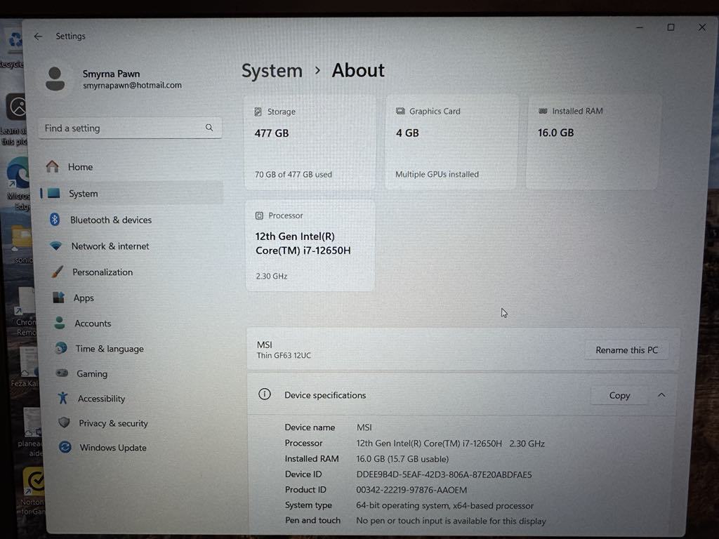Click the back arrow in Settings
This screenshot has width=719, height=539.
(x=38, y=36)
